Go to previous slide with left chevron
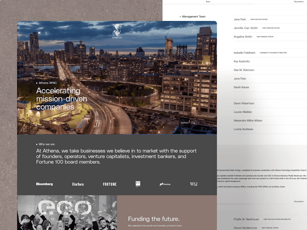307x230 pixels. tap(22, 227)
